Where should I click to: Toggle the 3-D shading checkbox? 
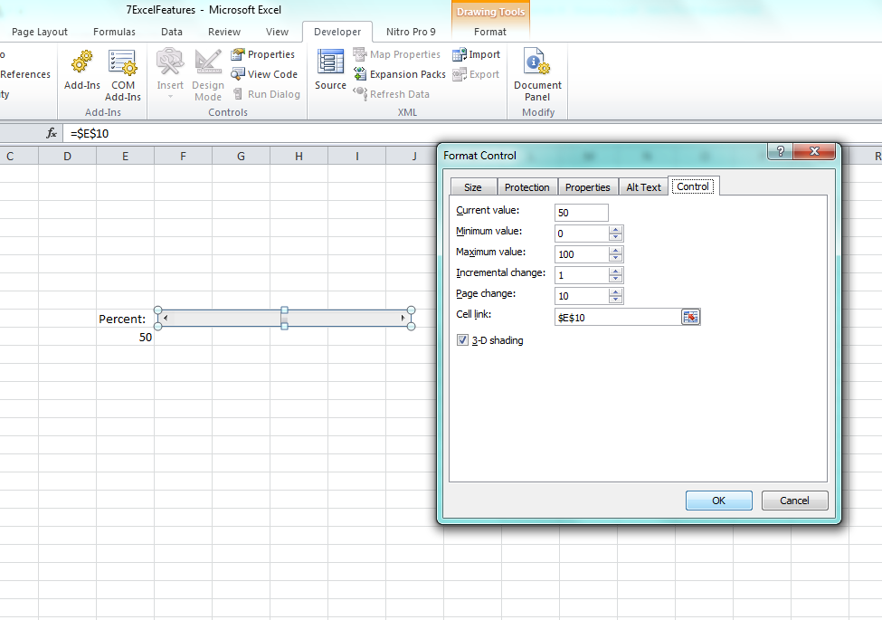[462, 339]
